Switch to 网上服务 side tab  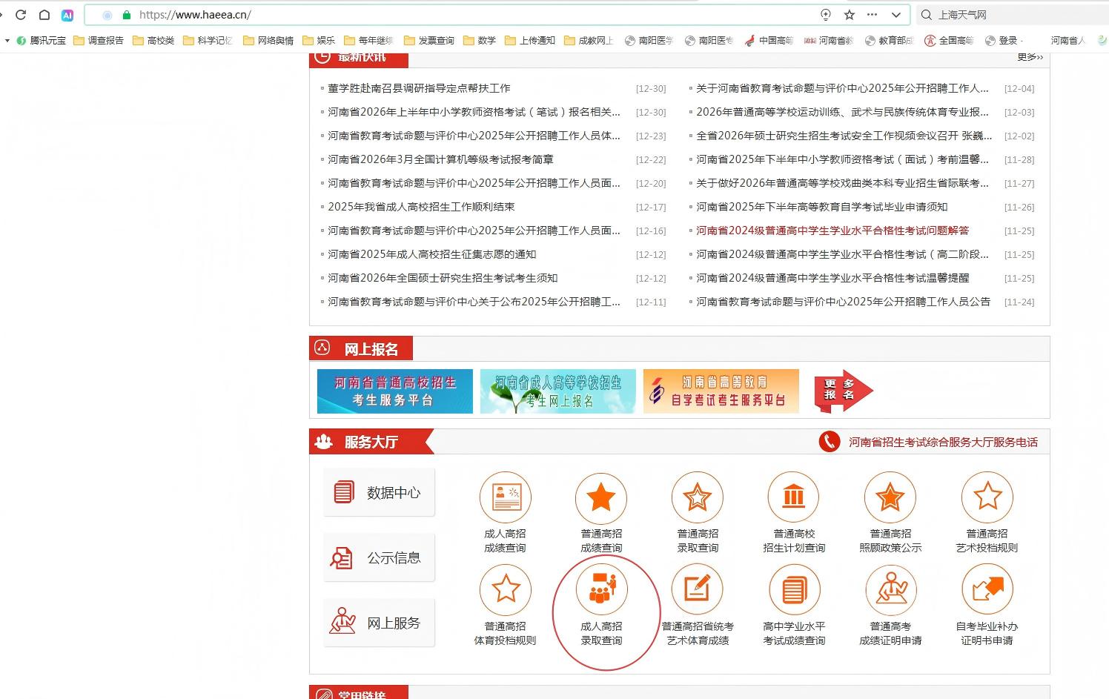[x=379, y=623]
